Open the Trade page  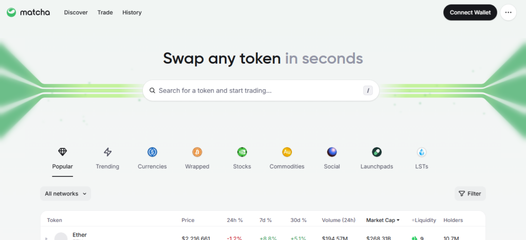(x=105, y=12)
